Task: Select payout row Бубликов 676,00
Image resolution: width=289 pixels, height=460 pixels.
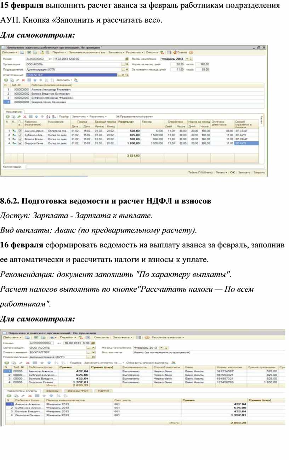Action: (144, 375)
